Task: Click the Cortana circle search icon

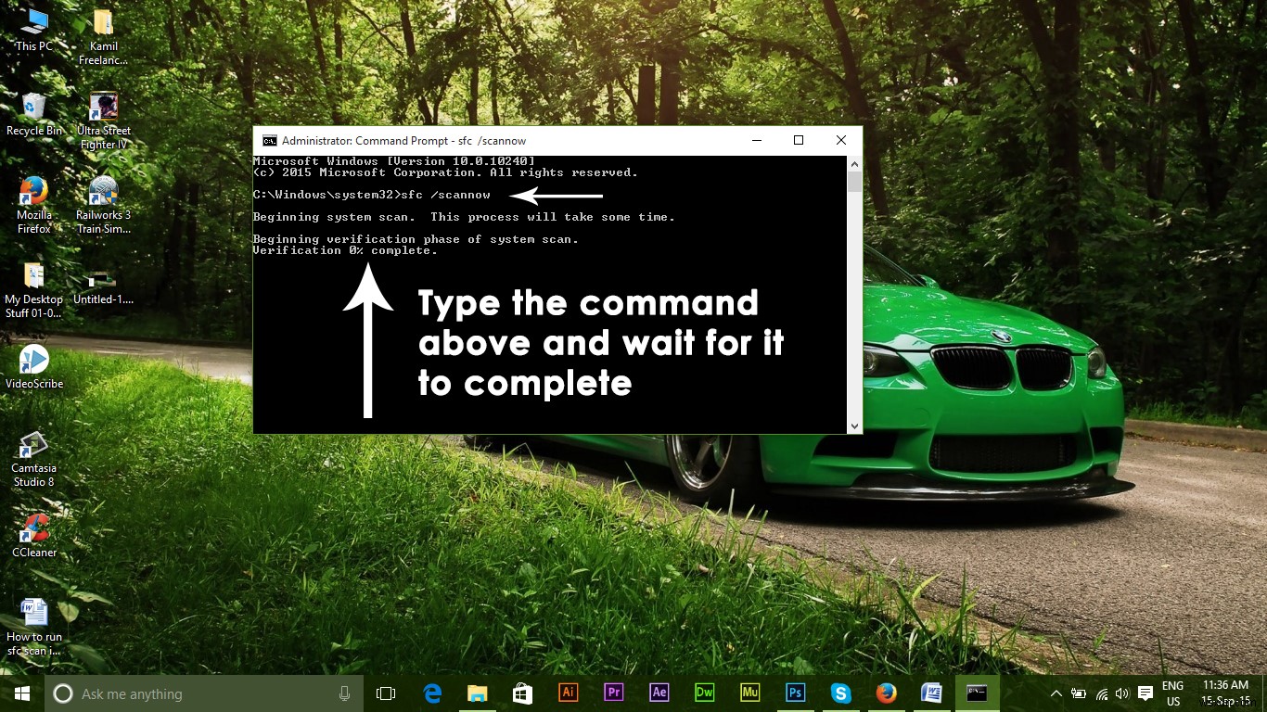Action: 63,693
